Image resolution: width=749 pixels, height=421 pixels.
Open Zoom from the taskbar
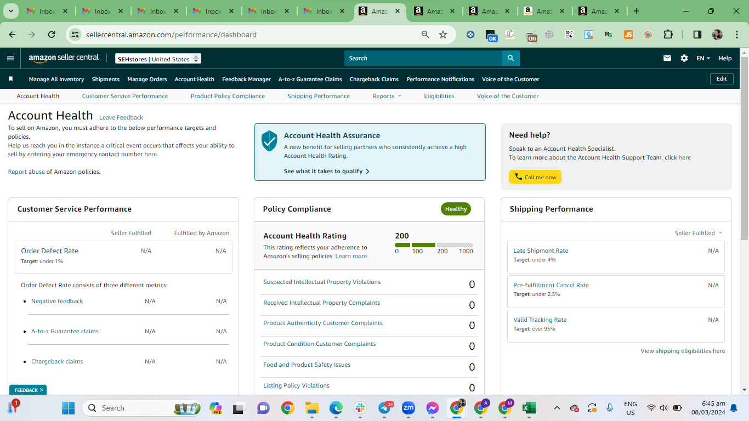(x=408, y=408)
